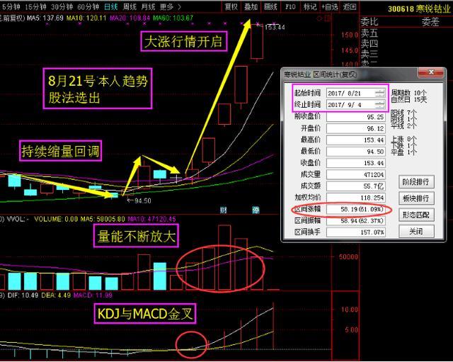This screenshot has width=453, height=362.
Task: Switch to the 5分钟 period tab
Action: point(11,6)
